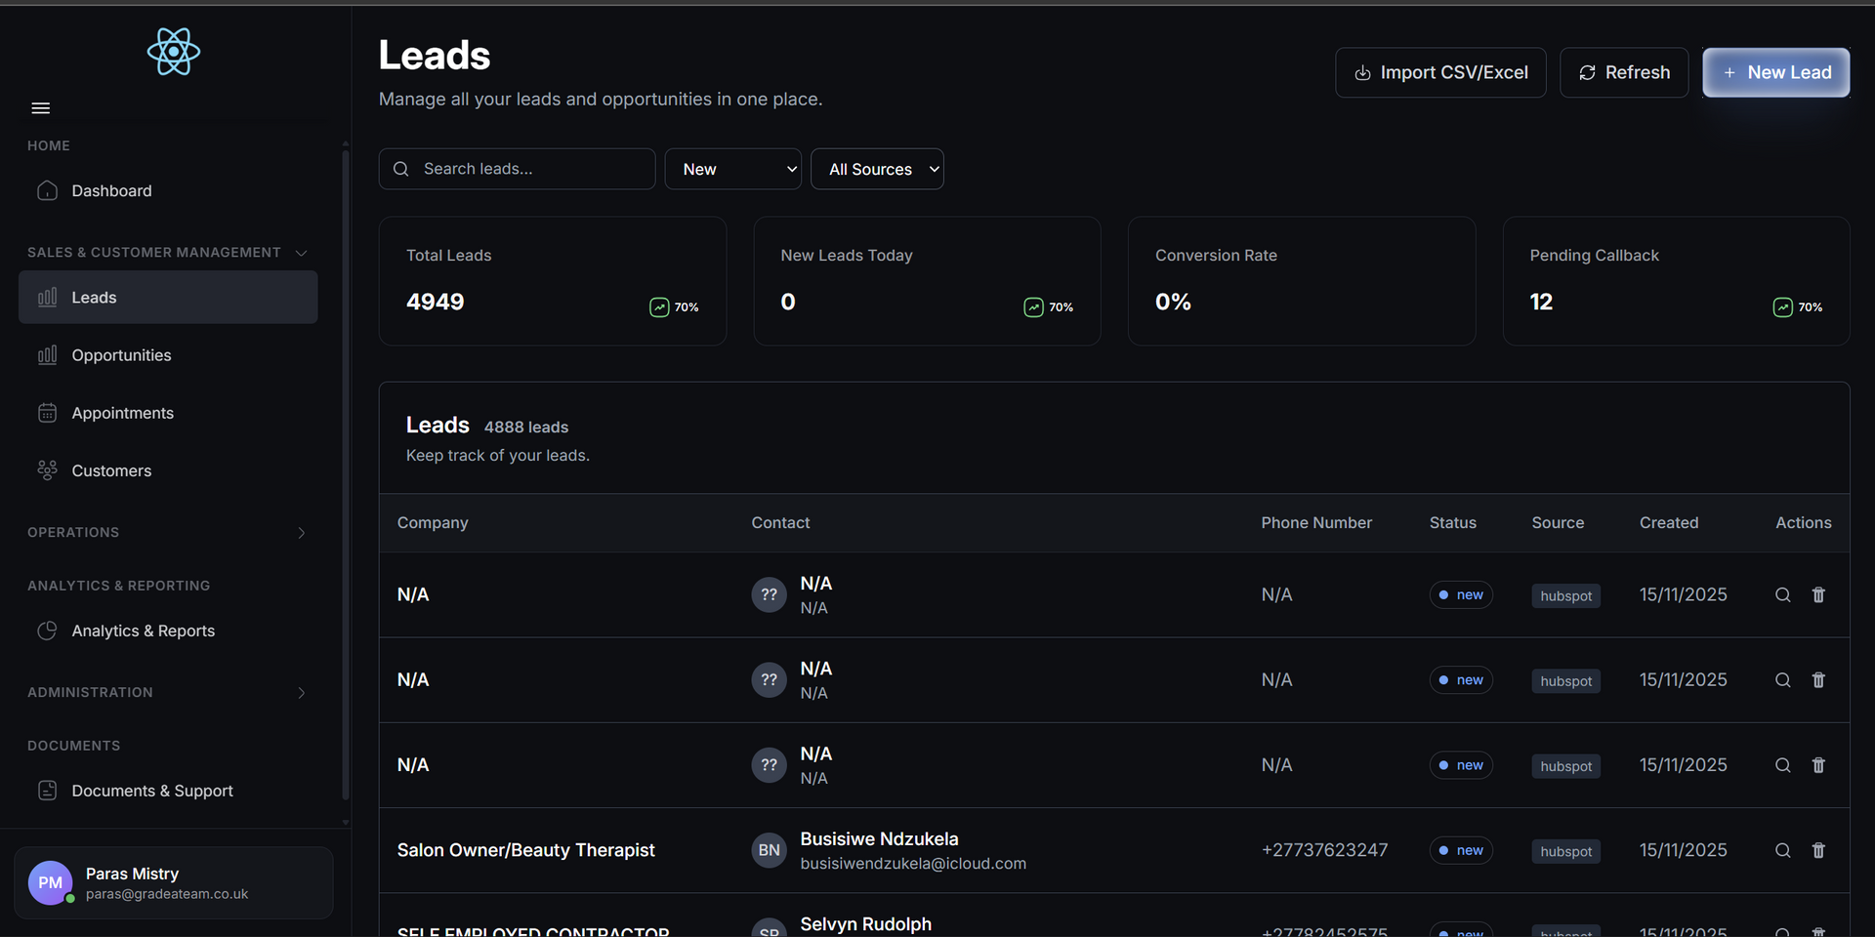Screen dimensions: 1875x937
Task: Click the 70% trend badge on Total Leads
Action: [673, 306]
